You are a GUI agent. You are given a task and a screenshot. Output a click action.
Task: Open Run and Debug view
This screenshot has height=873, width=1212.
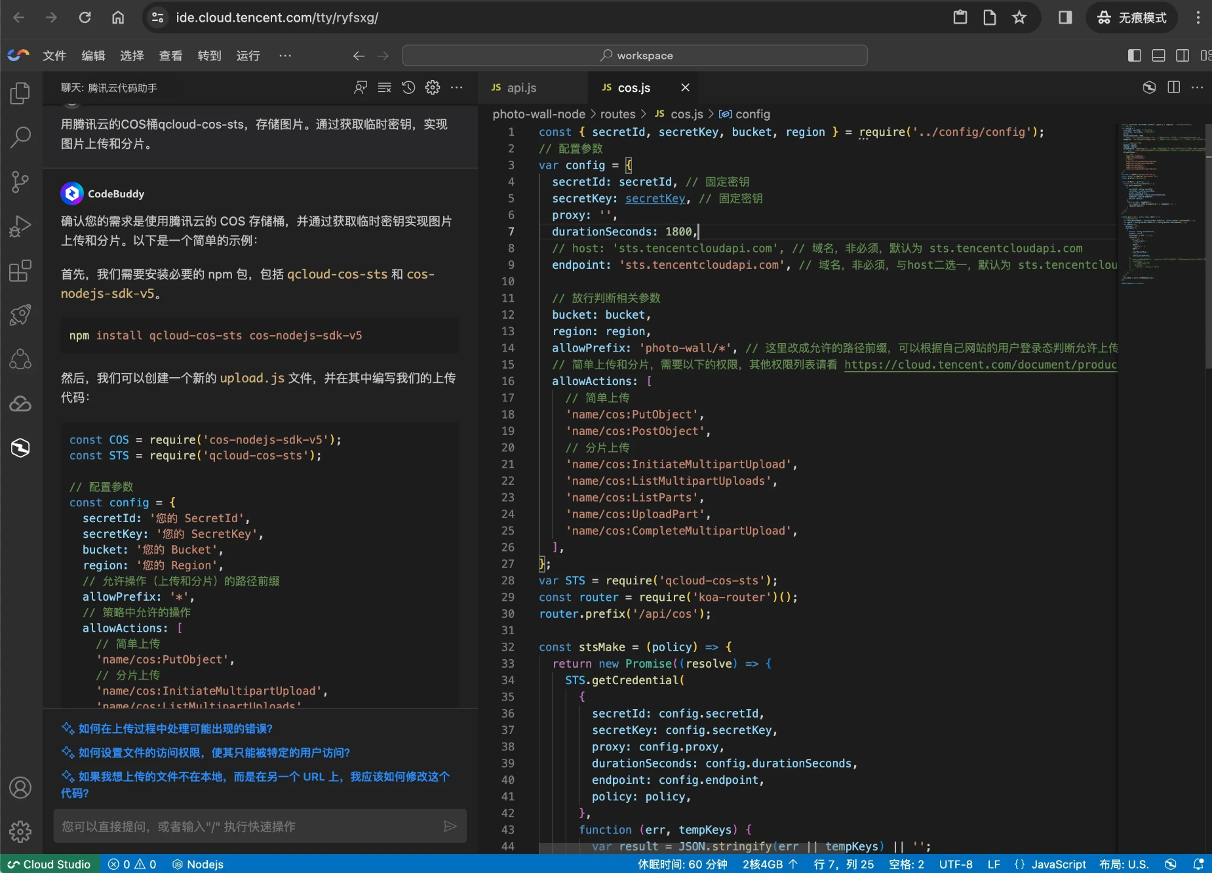[20, 226]
